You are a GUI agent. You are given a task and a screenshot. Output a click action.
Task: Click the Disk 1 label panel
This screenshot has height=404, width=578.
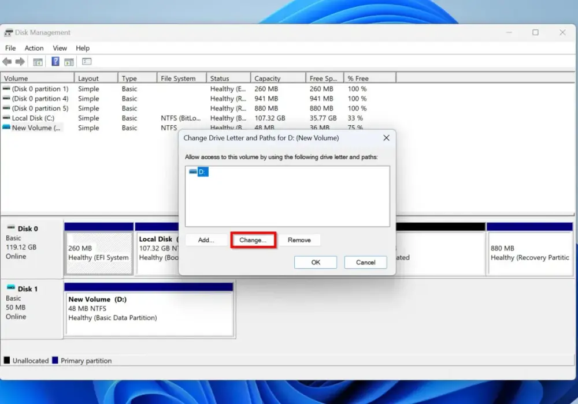(32, 309)
